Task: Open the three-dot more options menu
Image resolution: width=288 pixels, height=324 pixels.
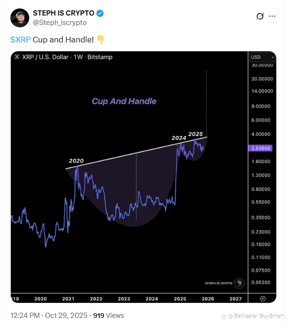Action: (x=272, y=16)
